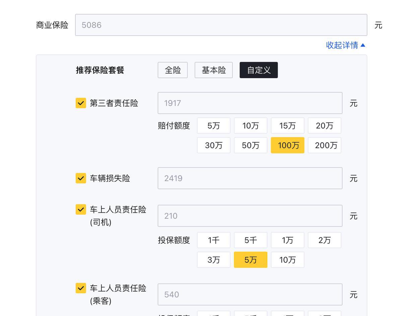Pick 1千 driver coverage amount
The image size is (402, 316).
(213, 240)
